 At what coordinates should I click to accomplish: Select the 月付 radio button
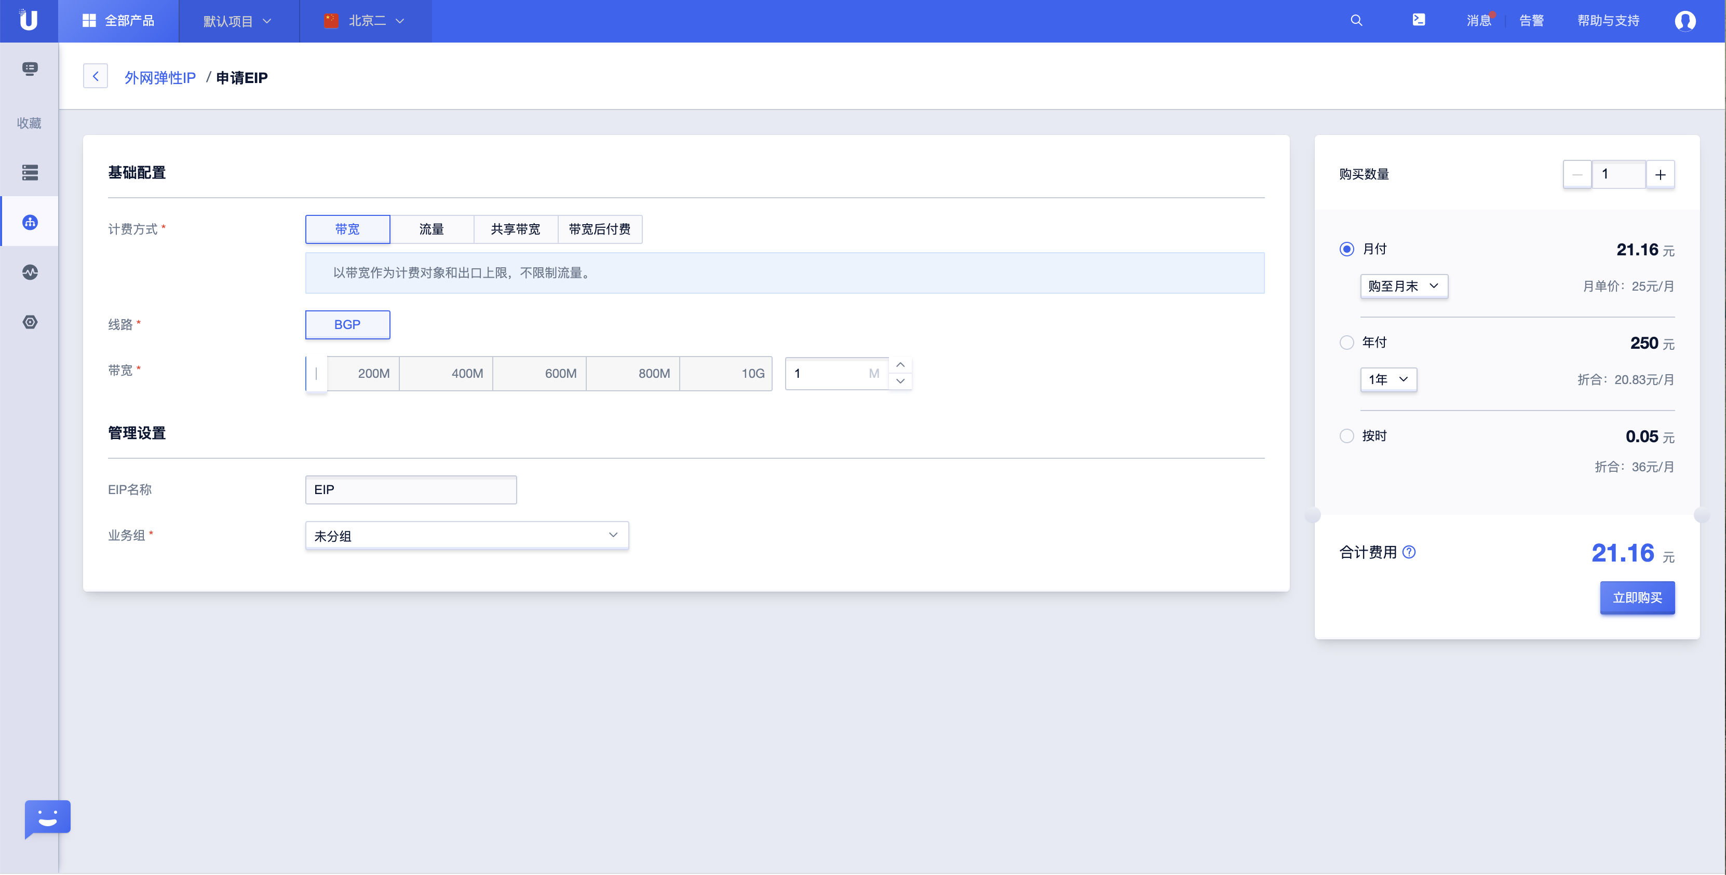tap(1346, 249)
